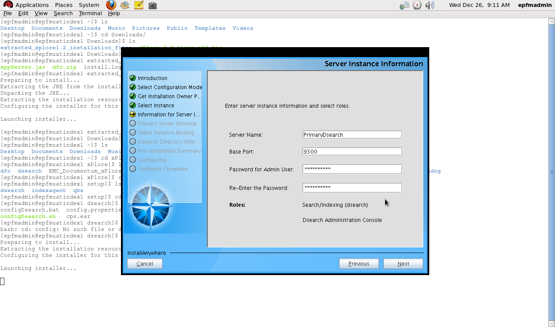This screenshot has height=327, width=555.
Task: Click the Base Port input field
Action: 352,151
